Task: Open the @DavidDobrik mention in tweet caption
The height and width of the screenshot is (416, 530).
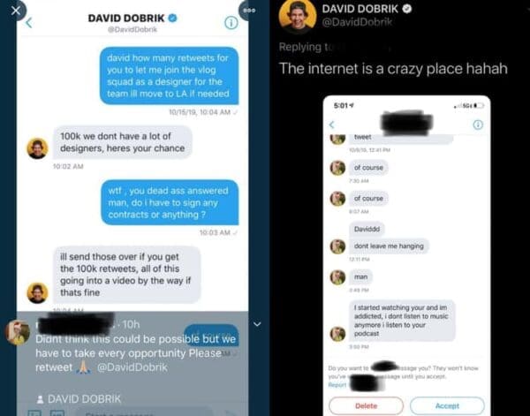Action: (132, 367)
